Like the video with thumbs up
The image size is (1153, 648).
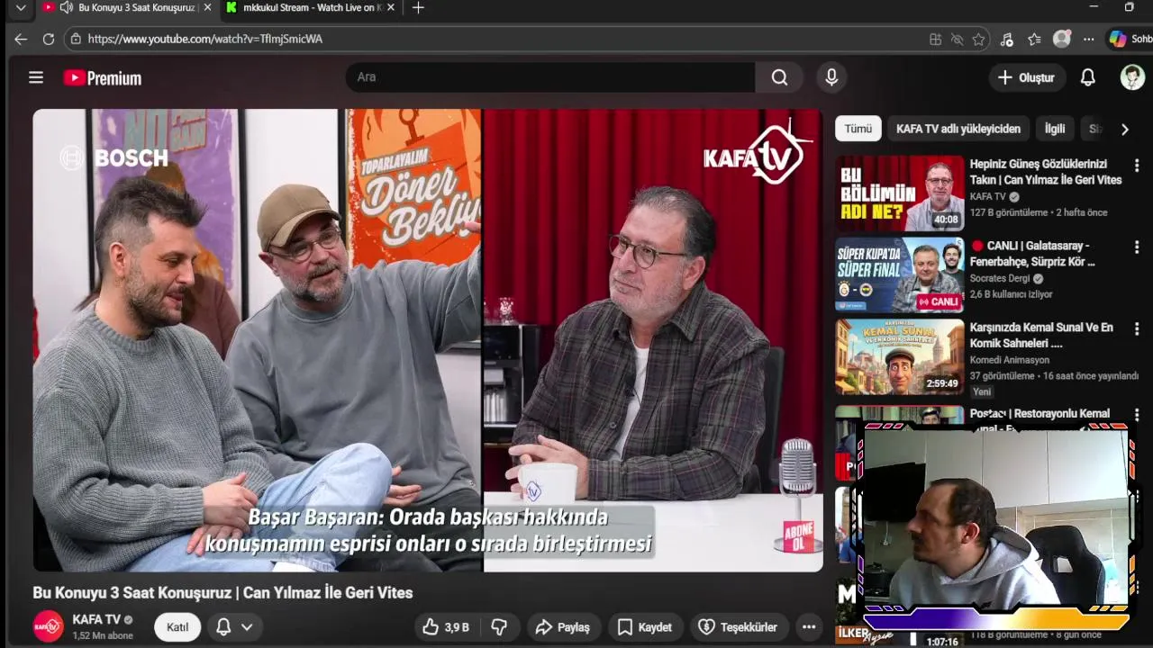tap(447, 627)
